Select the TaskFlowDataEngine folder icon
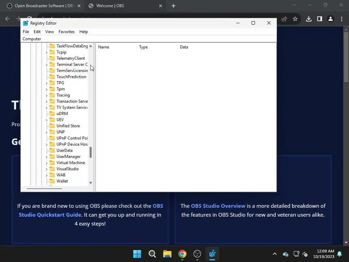 click(x=52, y=46)
